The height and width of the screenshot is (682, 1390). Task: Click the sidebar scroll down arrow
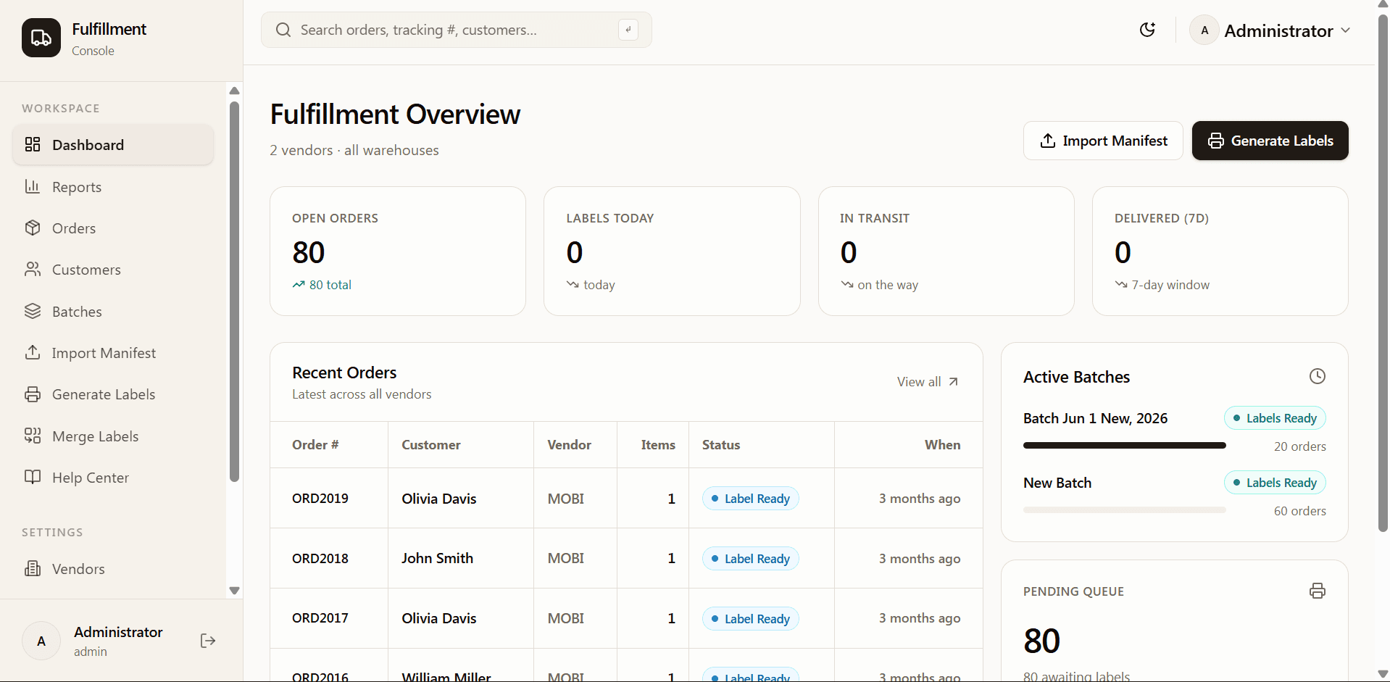[234, 591]
